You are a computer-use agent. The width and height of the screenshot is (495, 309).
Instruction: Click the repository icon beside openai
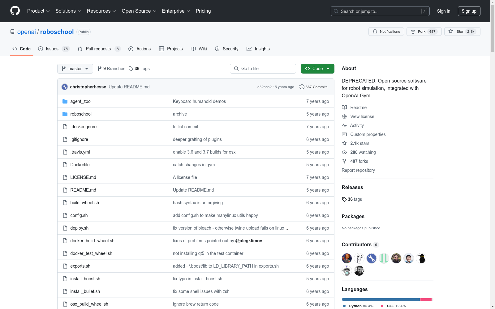[12, 32]
